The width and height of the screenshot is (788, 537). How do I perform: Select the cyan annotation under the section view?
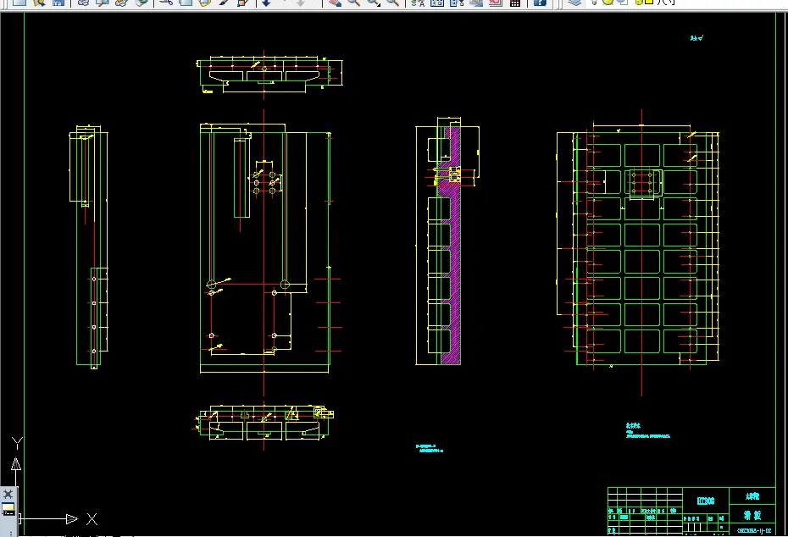tap(430, 449)
